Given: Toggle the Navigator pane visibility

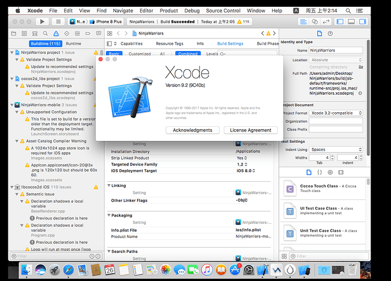Looking at the screenshot, I should coord(340,22).
